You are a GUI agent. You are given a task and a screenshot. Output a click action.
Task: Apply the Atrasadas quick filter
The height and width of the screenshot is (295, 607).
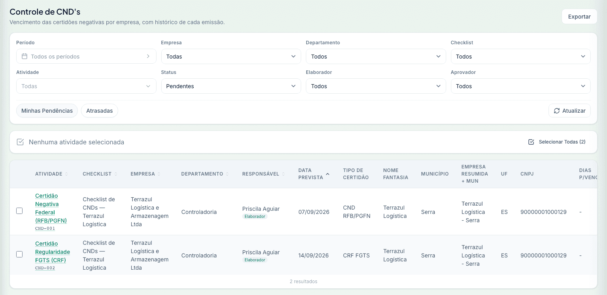(100, 111)
